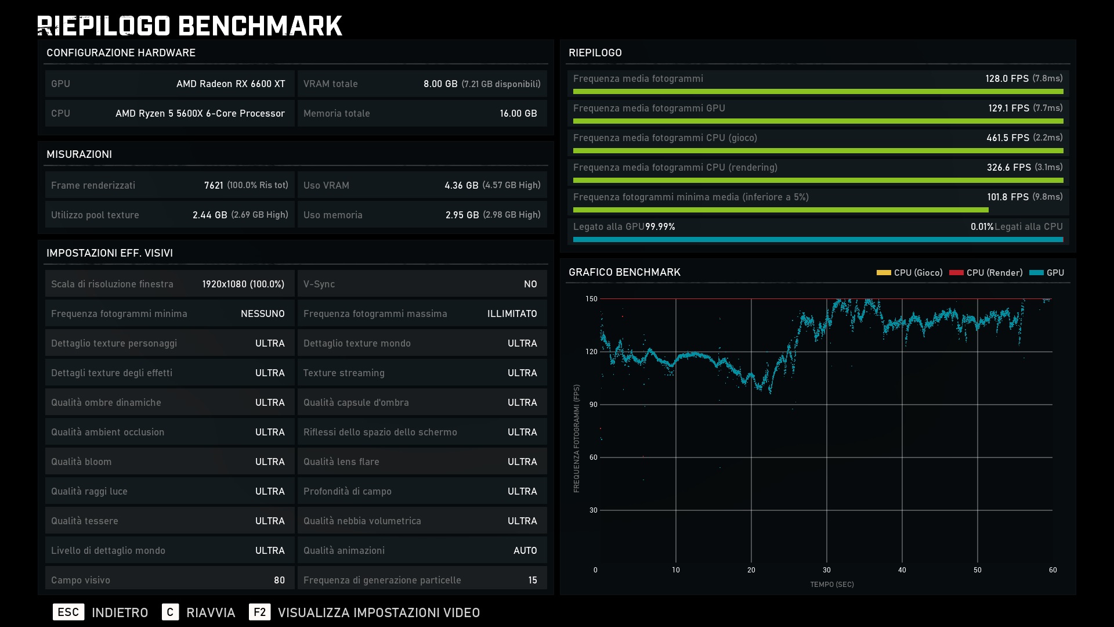Click Qualità animazioni AUTO setting
Viewport: 1114px width, 627px height.
[x=422, y=550]
